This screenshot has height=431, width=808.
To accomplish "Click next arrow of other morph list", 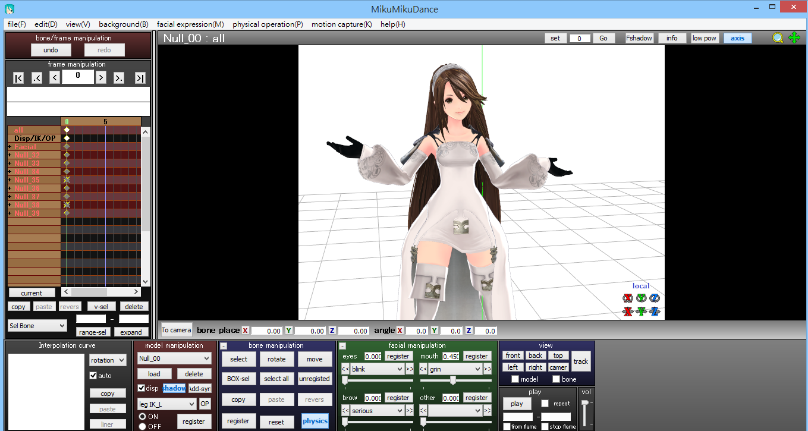I will 488,411.
